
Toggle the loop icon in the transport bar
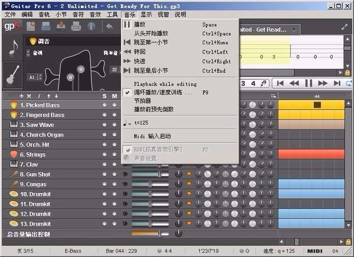[349, 84]
